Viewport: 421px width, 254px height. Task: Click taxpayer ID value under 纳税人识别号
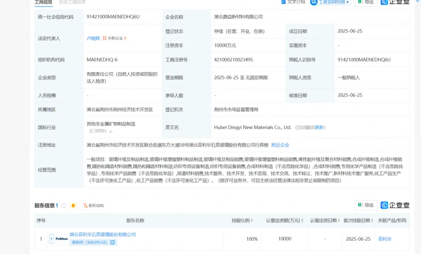pyautogui.click(x=364, y=60)
